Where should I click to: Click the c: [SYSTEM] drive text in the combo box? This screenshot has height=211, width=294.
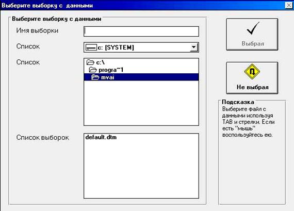[x=116, y=47]
